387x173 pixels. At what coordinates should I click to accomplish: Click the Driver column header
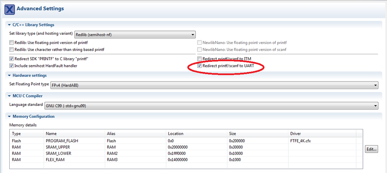[x=322, y=134]
